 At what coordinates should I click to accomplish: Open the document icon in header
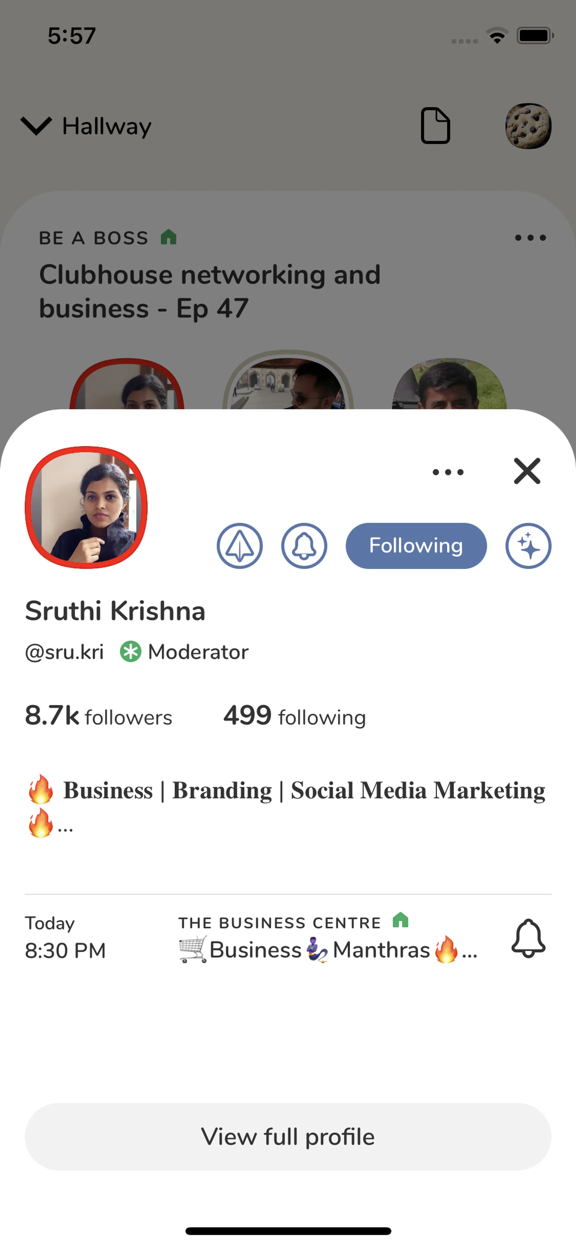435,126
